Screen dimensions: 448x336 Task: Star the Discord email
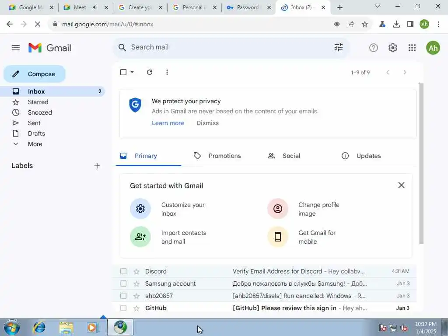(x=136, y=271)
